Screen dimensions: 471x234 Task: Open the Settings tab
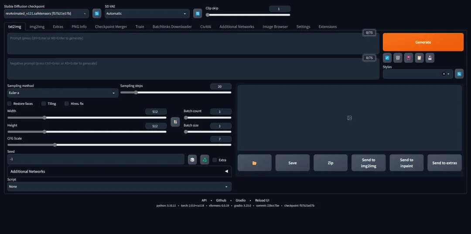pyautogui.click(x=303, y=27)
